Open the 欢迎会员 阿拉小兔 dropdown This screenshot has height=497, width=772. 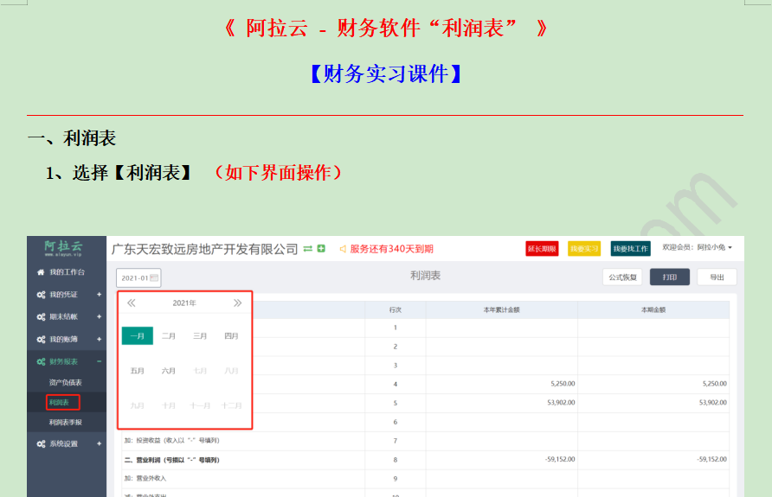(698, 247)
